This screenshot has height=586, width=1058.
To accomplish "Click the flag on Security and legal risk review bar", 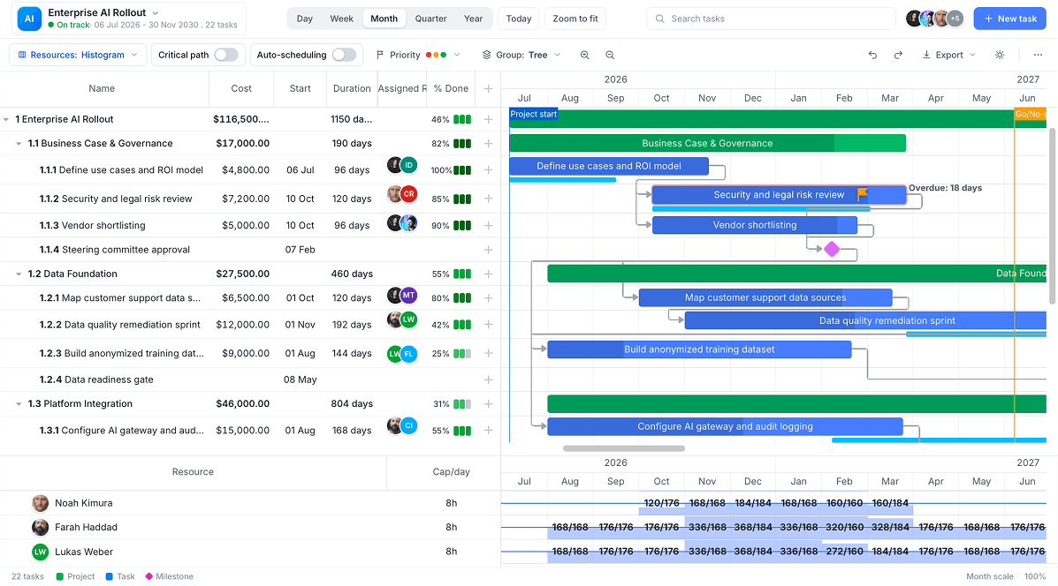I will (x=863, y=194).
